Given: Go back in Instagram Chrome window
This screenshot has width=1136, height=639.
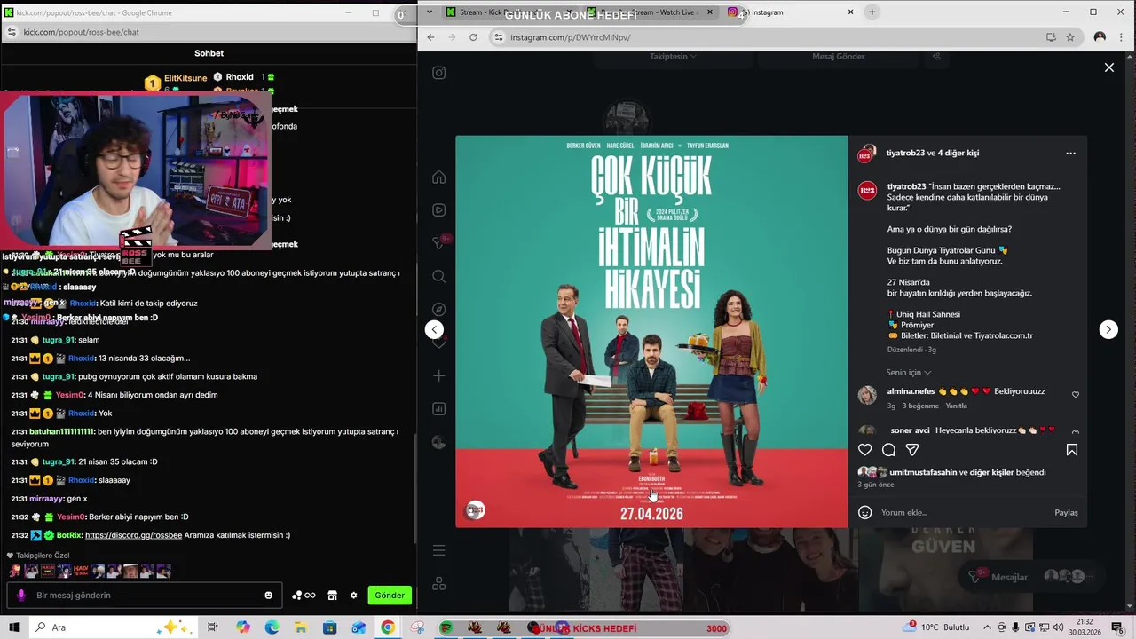Looking at the screenshot, I should coord(430,37).
